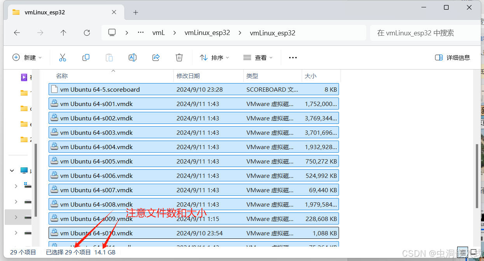Click vmL in the breadcrumb path

(x=159, y=33)
